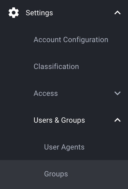The width and height of the screenshot is (128, 189).
Task: Click the down arrow beside Access
Action: click(118, 93)
